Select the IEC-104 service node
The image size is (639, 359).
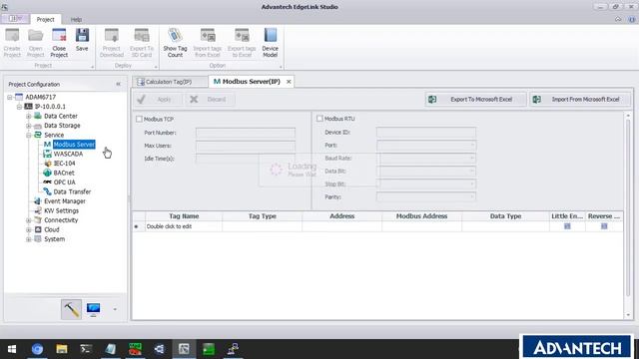click(x=64, y=164)
